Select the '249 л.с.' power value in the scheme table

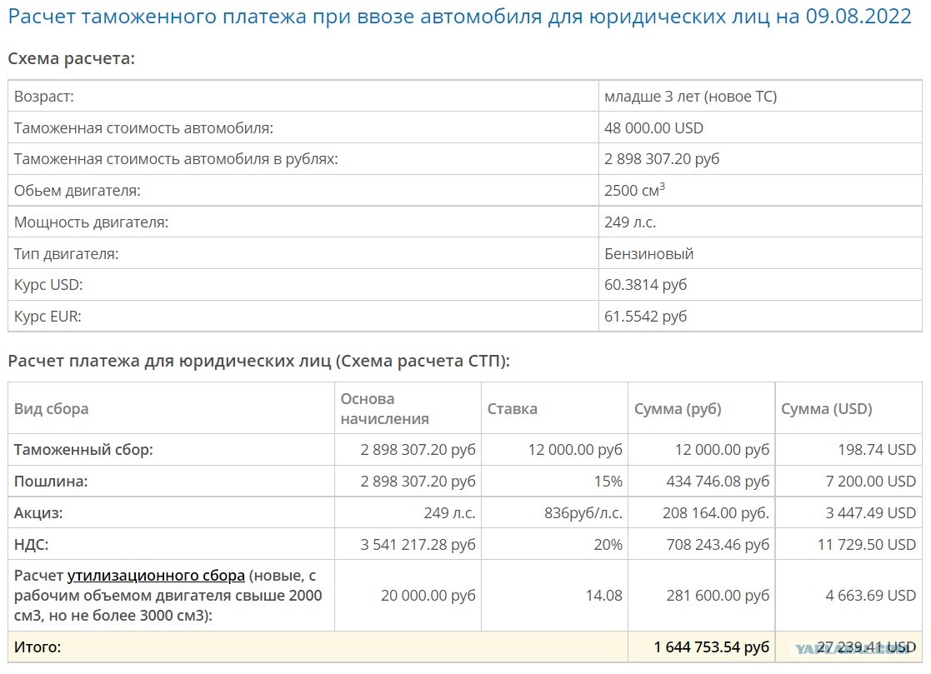pos(630,222)
